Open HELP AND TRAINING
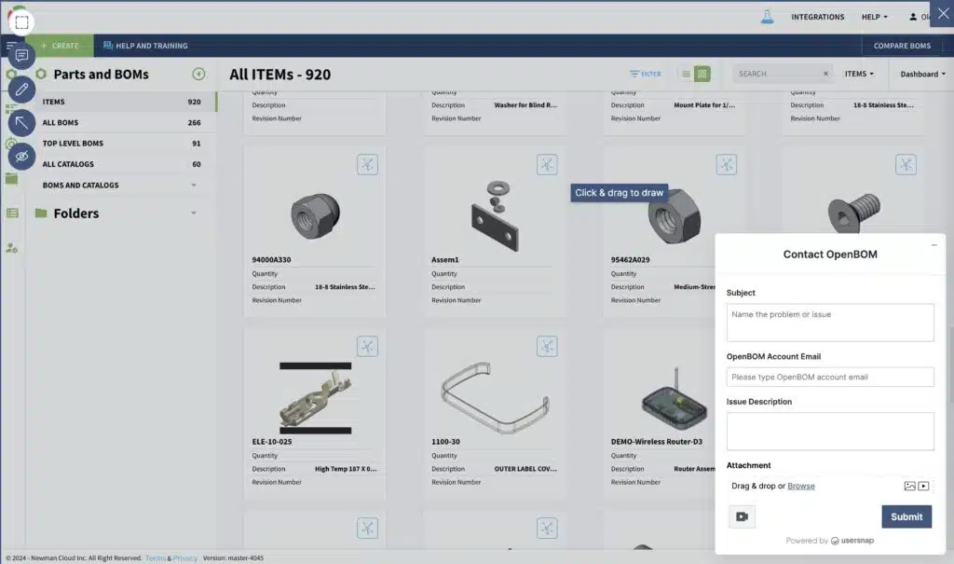 pos(145,46)
